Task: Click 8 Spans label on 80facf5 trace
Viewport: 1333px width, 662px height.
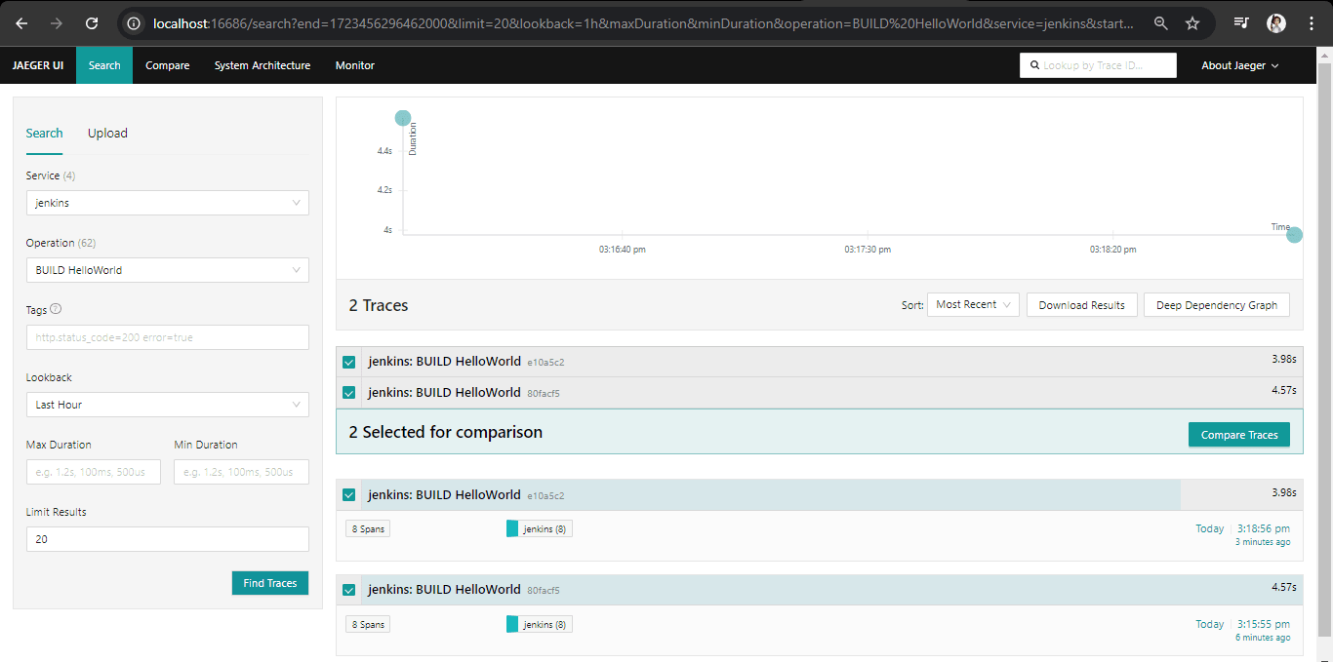Action: (x=368, y=624)
